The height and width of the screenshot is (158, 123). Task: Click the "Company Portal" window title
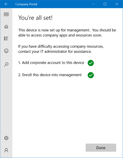point(26,4)
